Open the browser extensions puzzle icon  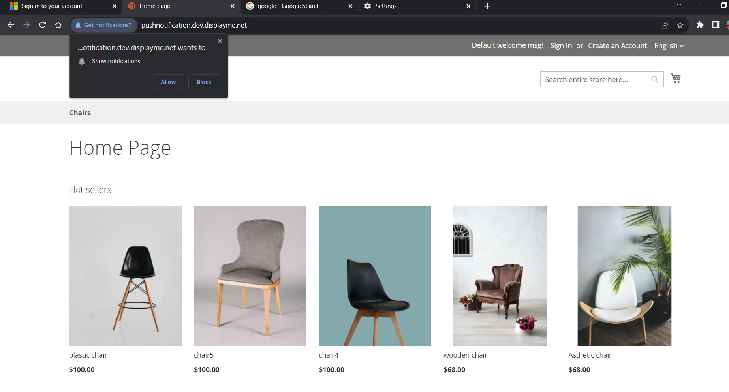click(700, 25)
